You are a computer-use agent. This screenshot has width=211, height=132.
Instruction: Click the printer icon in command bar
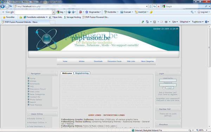pyautogui.click(x=166, y=22)
